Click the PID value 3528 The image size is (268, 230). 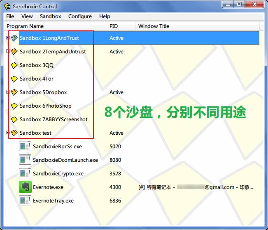pyautogui.click(x=115, y=174)
